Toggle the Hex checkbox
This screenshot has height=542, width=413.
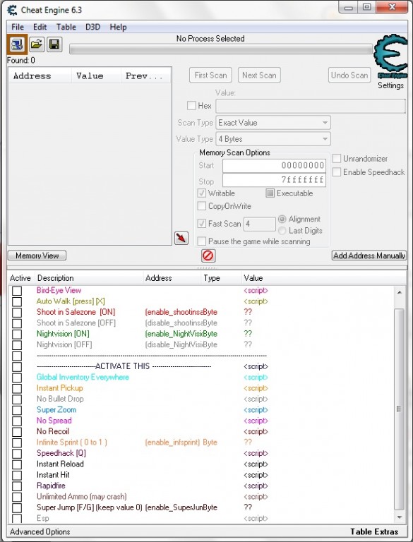click(191, 105)
